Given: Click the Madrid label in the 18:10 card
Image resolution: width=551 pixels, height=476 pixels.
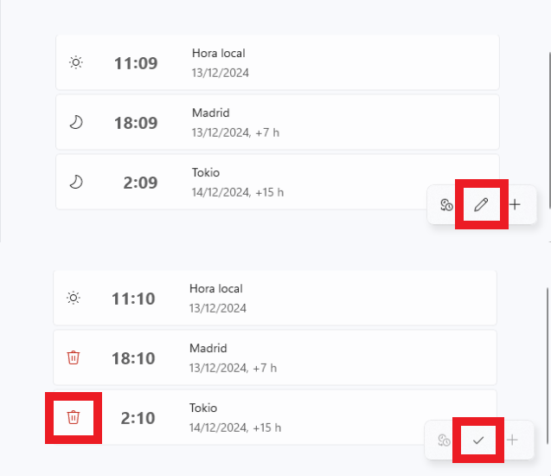Looking at the screenshot, I should click(x=208, y=349).
